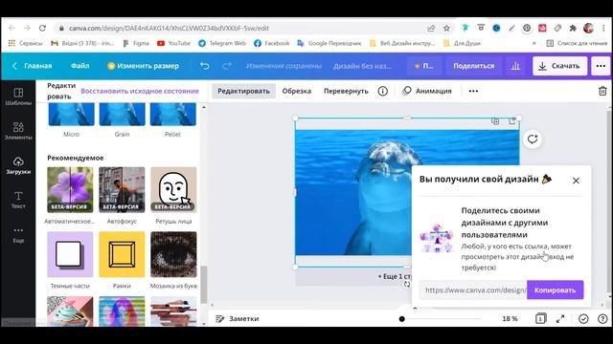Open the Facebook bookmark
Screen dimensions: 613x344
point(272,43)
